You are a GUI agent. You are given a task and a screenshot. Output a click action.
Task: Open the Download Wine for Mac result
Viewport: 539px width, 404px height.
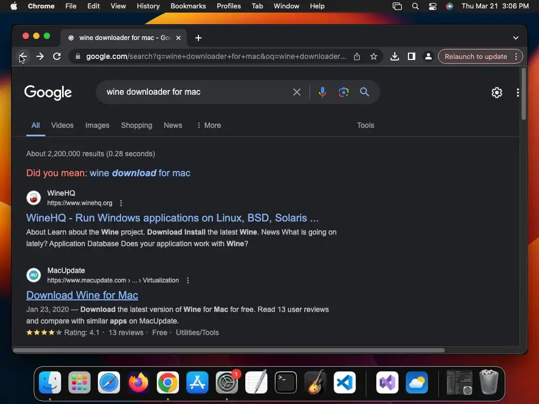82,295
